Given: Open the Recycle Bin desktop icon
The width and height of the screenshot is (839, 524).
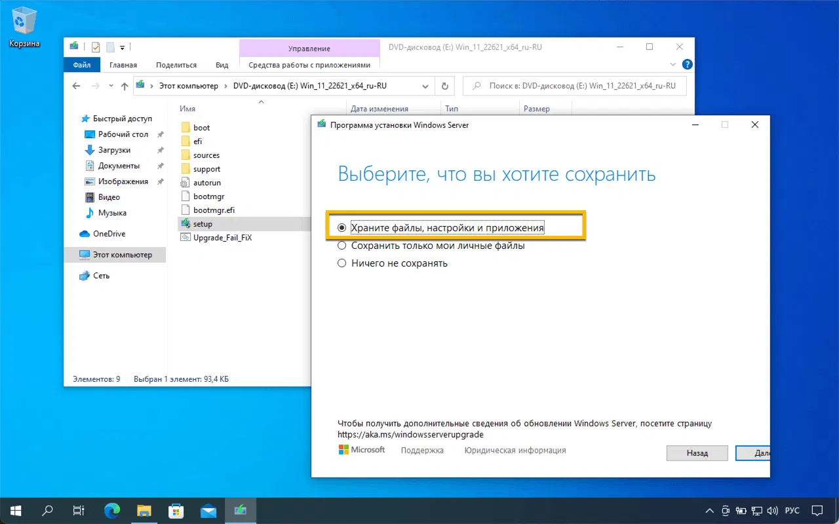Looking at the screenshot, I should click(24, 26).
